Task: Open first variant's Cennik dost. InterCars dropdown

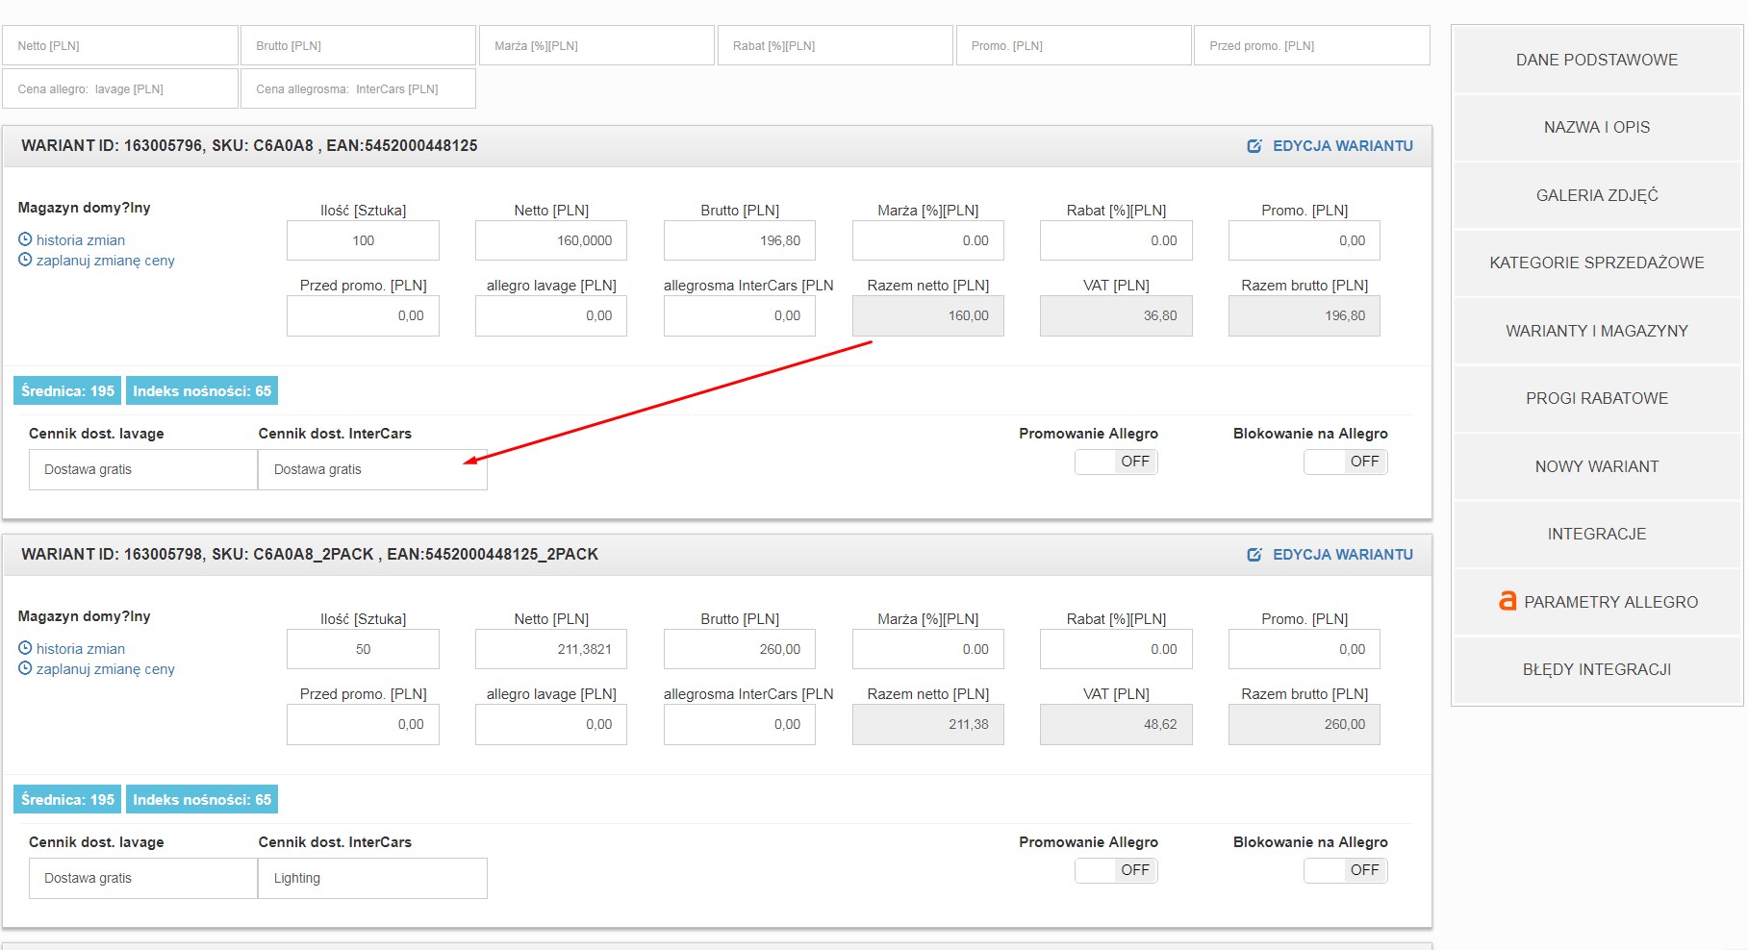Action: (x=372, y=469)
